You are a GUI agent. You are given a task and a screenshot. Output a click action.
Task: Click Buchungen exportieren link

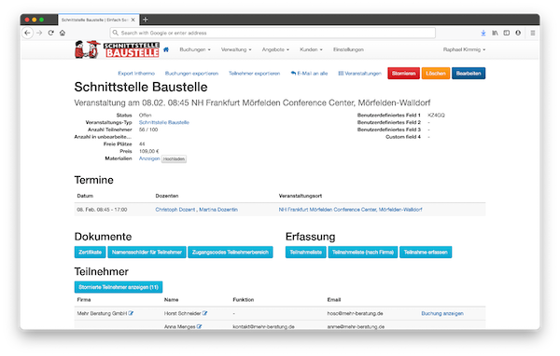191,73
